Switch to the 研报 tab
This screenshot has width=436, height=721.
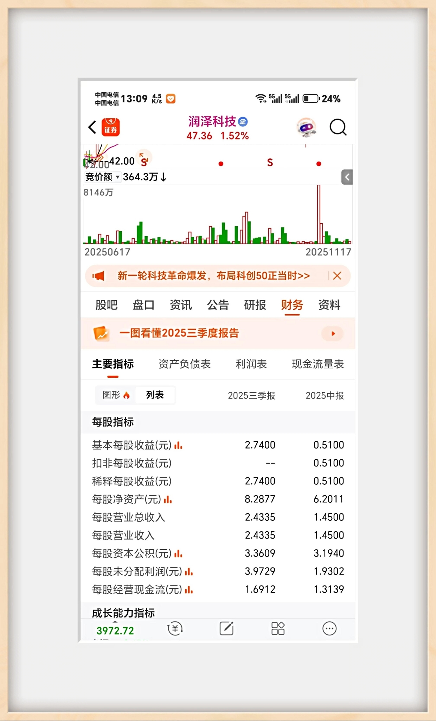tap(255, 305)
